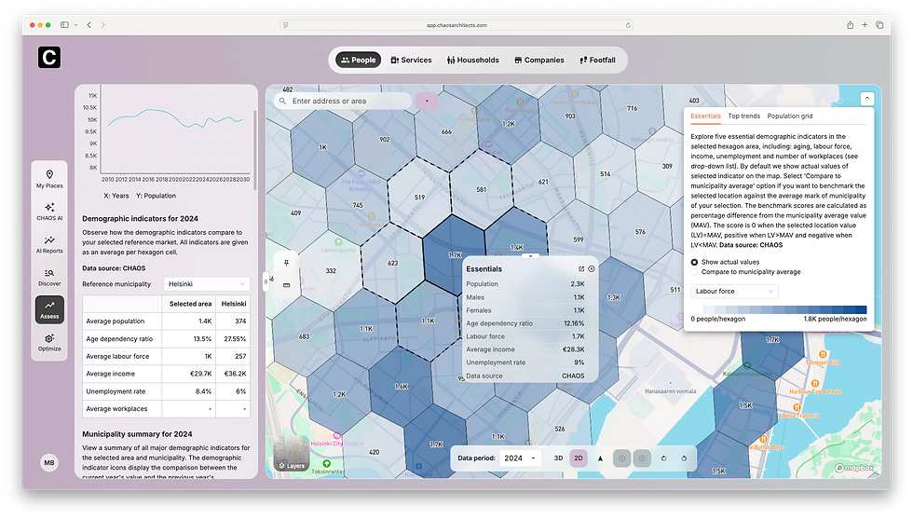Screen dimensions: 913x519
Task: Click the mapbox attribution logo
Action: (x=854, y=468)
